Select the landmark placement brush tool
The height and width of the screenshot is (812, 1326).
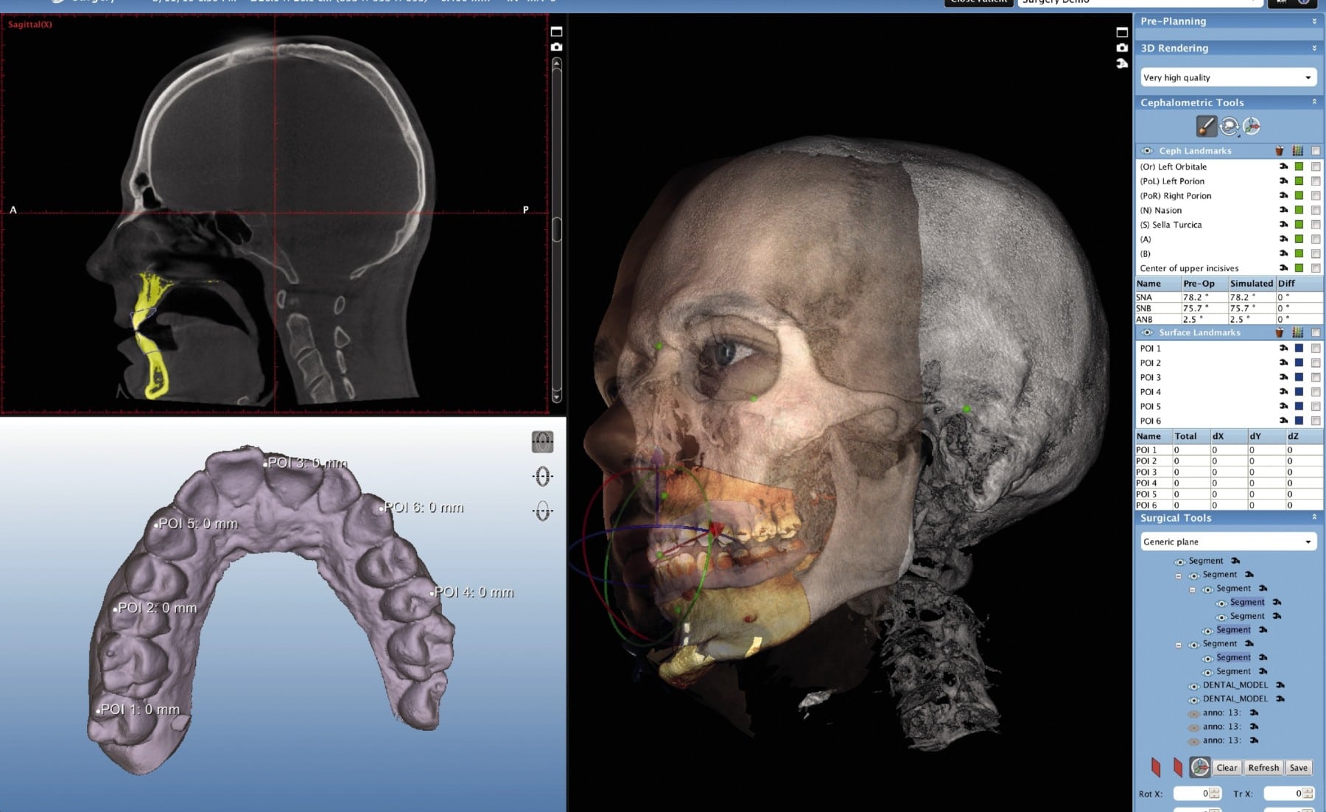tap(1206, 125)
